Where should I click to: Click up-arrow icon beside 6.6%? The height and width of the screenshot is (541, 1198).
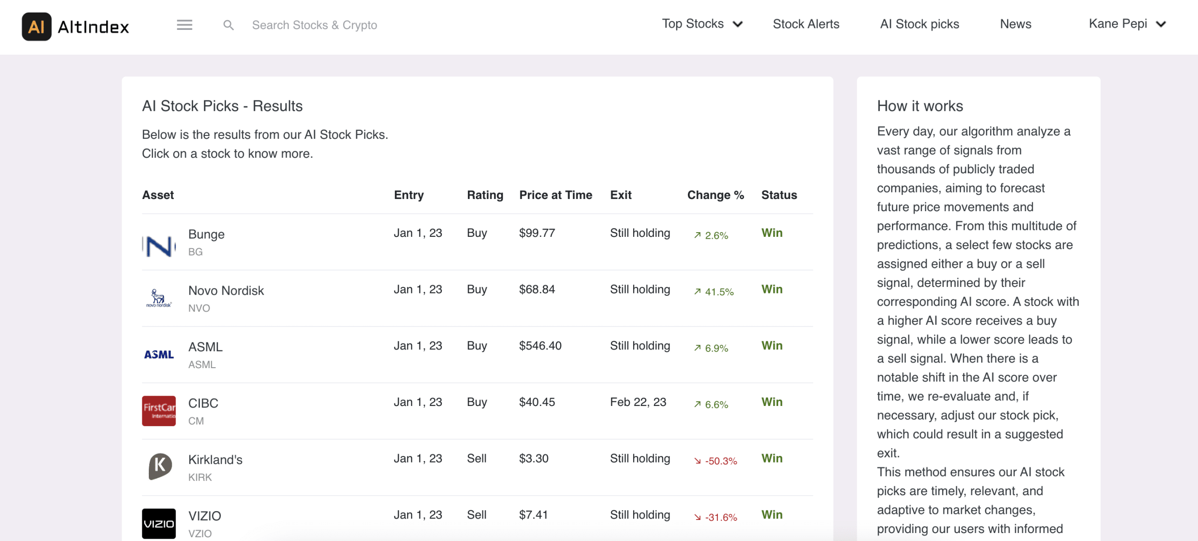click(x=697, y=405)
